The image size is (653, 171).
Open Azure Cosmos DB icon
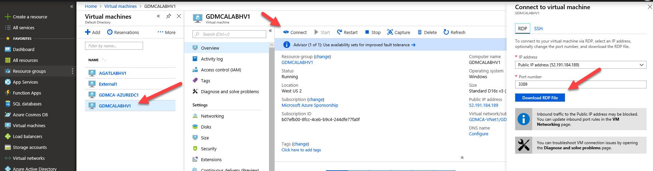[x=8, y=115]
